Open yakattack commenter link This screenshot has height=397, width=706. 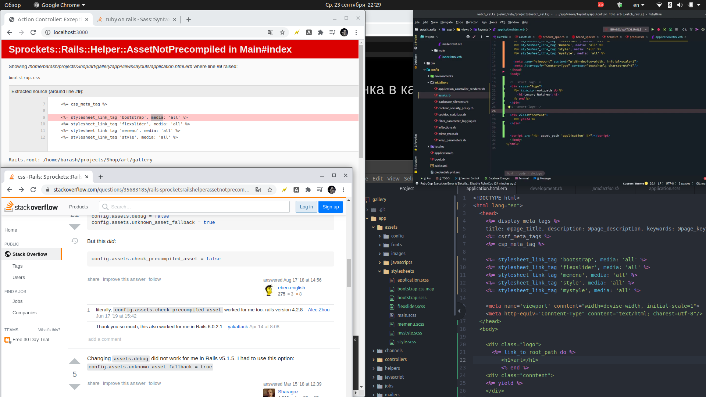pyautogui.click(x=238, y=326)
